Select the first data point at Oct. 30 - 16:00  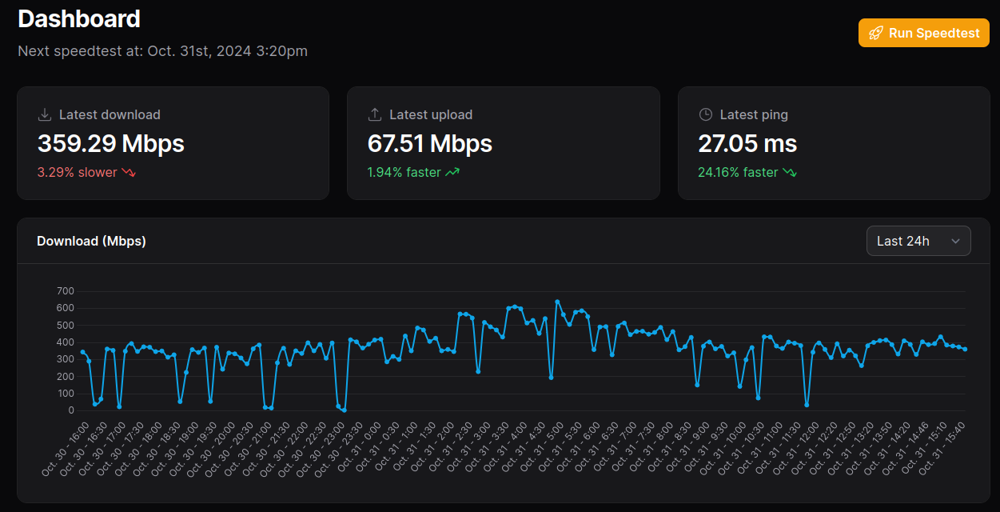tap(83, 352)
